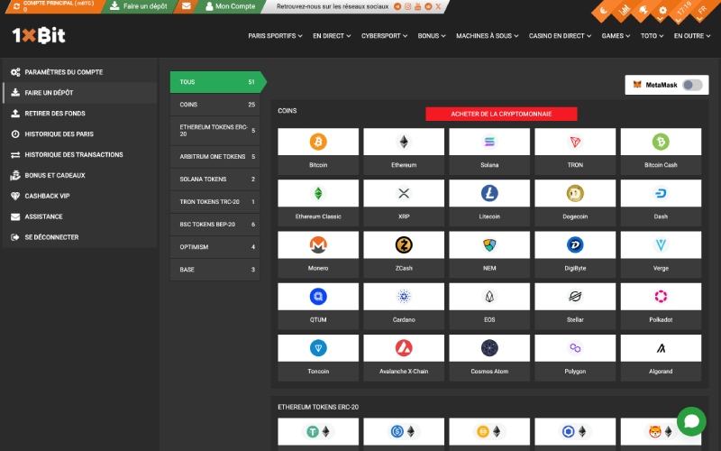Expand the Bonus menu

[432, 35]
